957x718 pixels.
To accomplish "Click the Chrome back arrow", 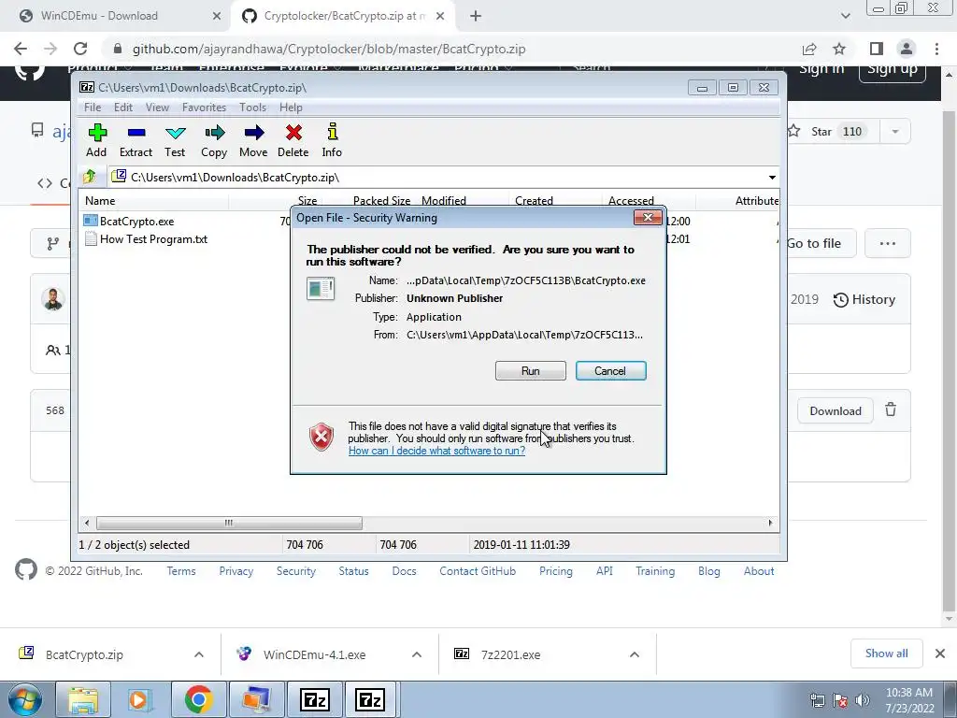I will point(21,49).
